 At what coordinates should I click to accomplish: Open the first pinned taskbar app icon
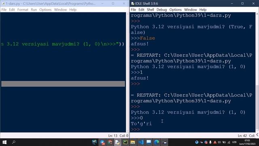[x=94, y=142]
